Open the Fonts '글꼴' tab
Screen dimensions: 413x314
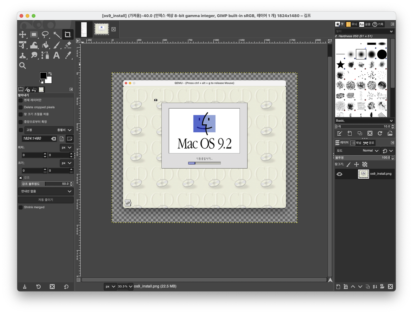click(x=365, y=24)
